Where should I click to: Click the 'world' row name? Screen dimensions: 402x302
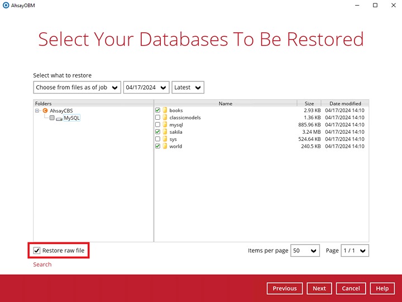coord(176,146)
